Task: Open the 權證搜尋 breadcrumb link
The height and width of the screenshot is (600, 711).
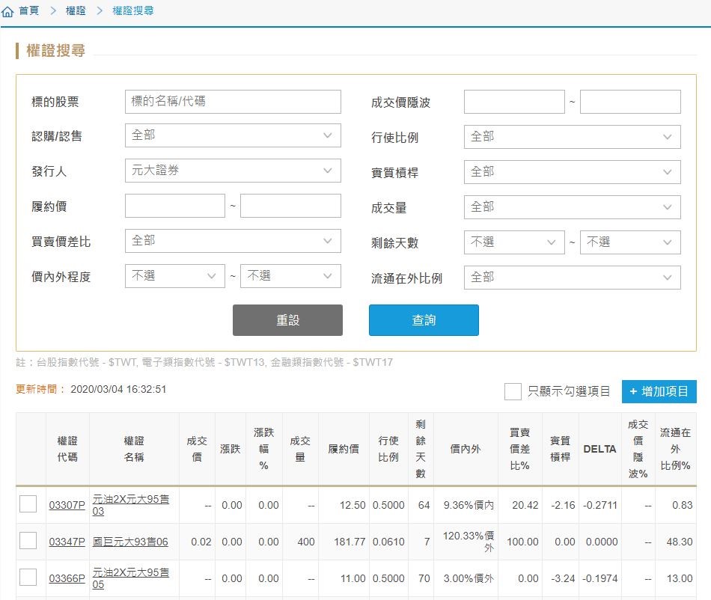Action: tap(133, 10)
